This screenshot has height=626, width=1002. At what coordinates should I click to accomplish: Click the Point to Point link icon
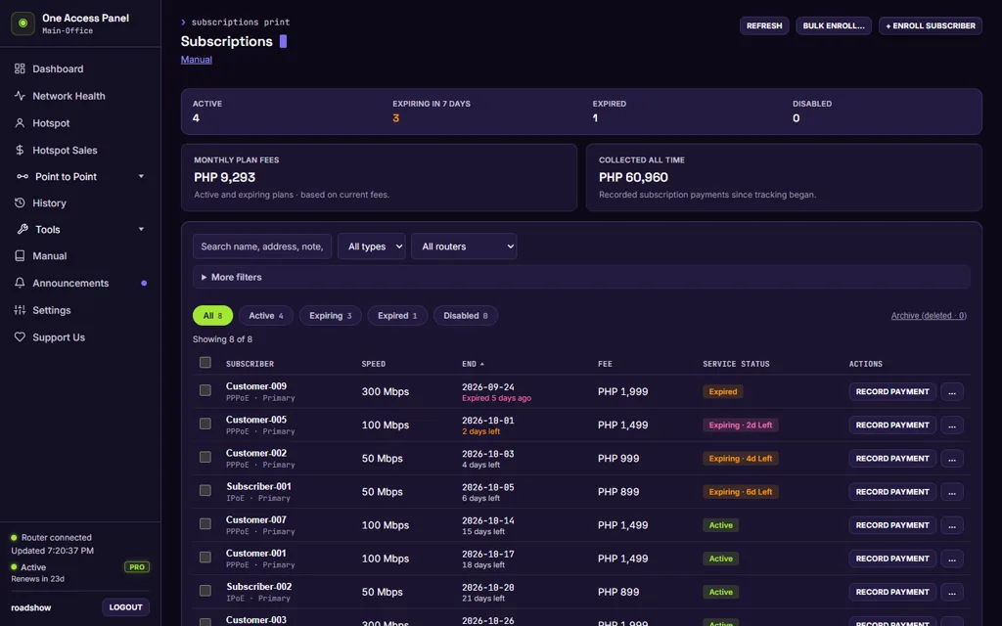coord(23,176)
